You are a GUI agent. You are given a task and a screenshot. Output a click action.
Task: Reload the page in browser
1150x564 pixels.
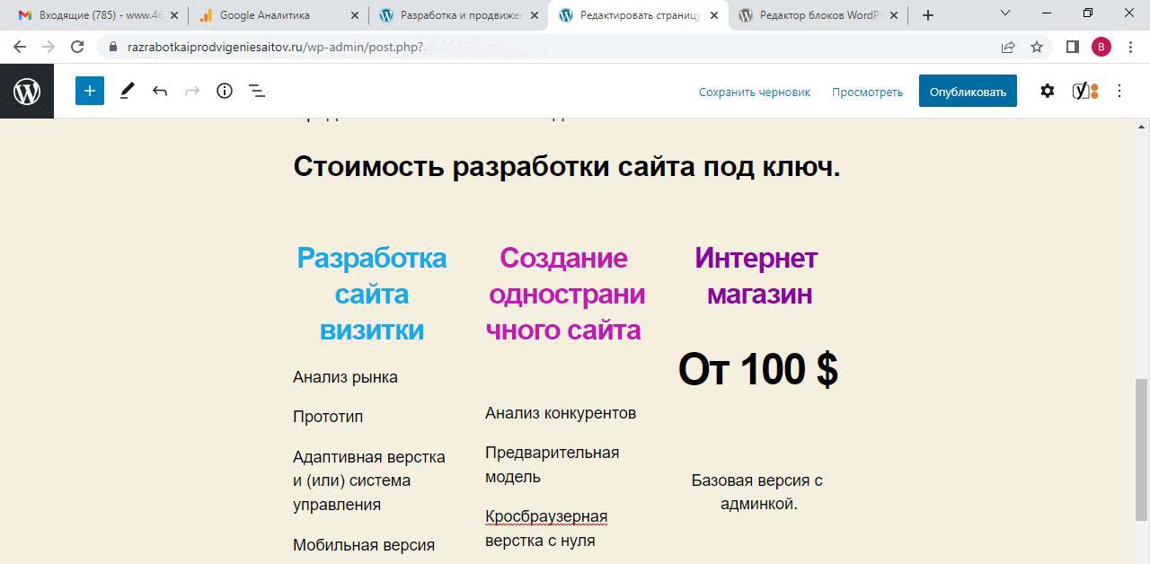[x=77, y=47]
